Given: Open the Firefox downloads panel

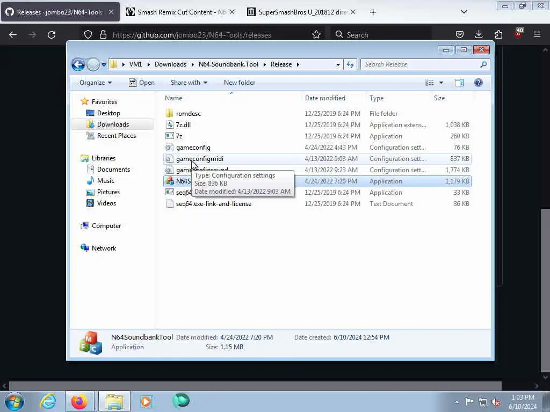Looking at the screenshot, I should click(479, 35).
